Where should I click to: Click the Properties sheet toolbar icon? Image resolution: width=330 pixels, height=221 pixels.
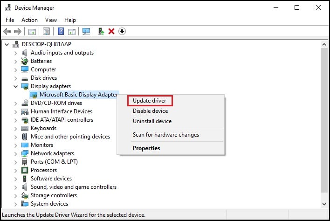[x=47, y=31]
